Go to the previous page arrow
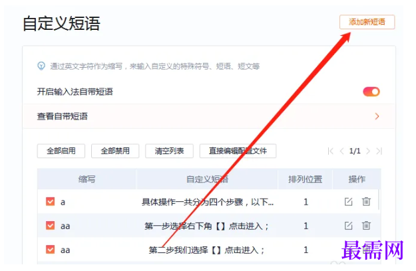The image size is (416, 271). (341, 151)
